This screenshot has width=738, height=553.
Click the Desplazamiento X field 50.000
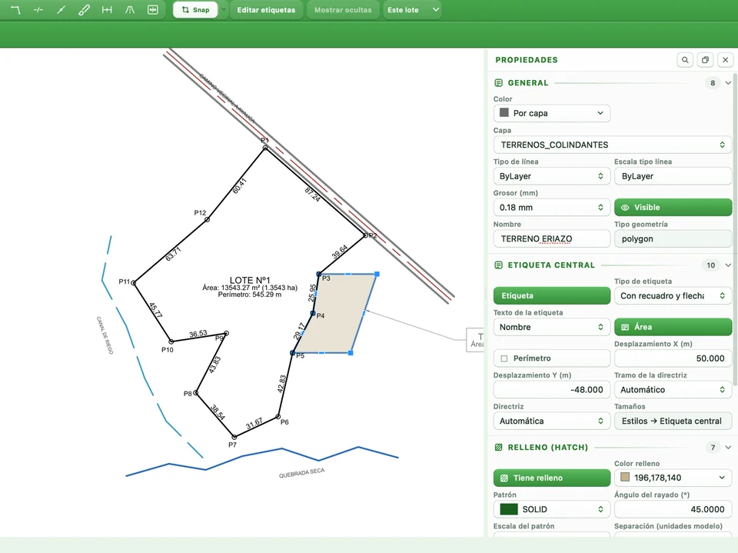673,358
